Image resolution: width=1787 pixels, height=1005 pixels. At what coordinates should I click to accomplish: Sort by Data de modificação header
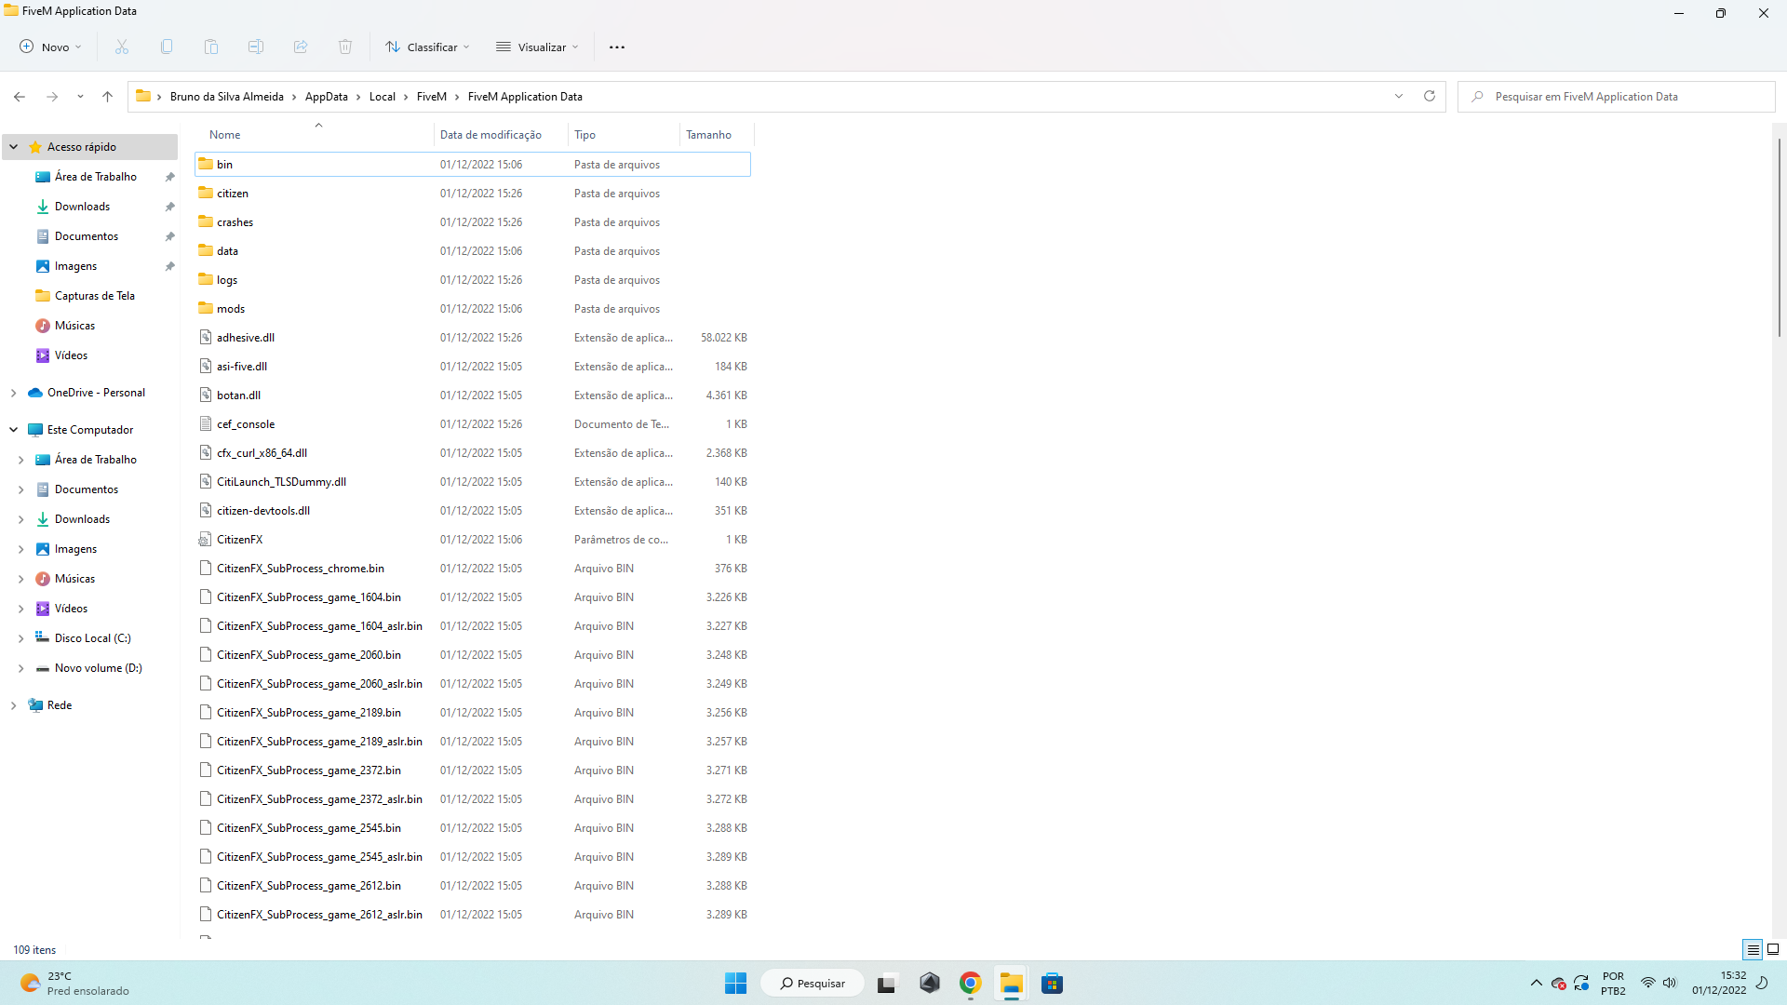coord(501,135)
